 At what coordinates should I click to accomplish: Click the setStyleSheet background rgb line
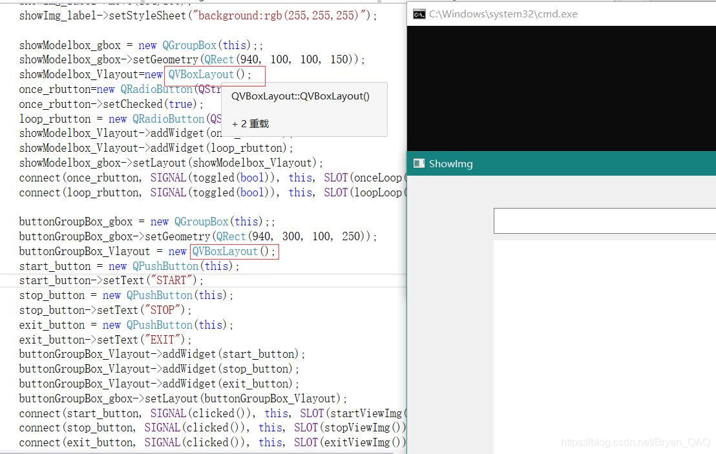pyautogui.click(x=194, y=15)
